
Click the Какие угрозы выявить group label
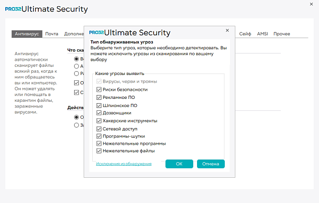click(x=120, y=74)
